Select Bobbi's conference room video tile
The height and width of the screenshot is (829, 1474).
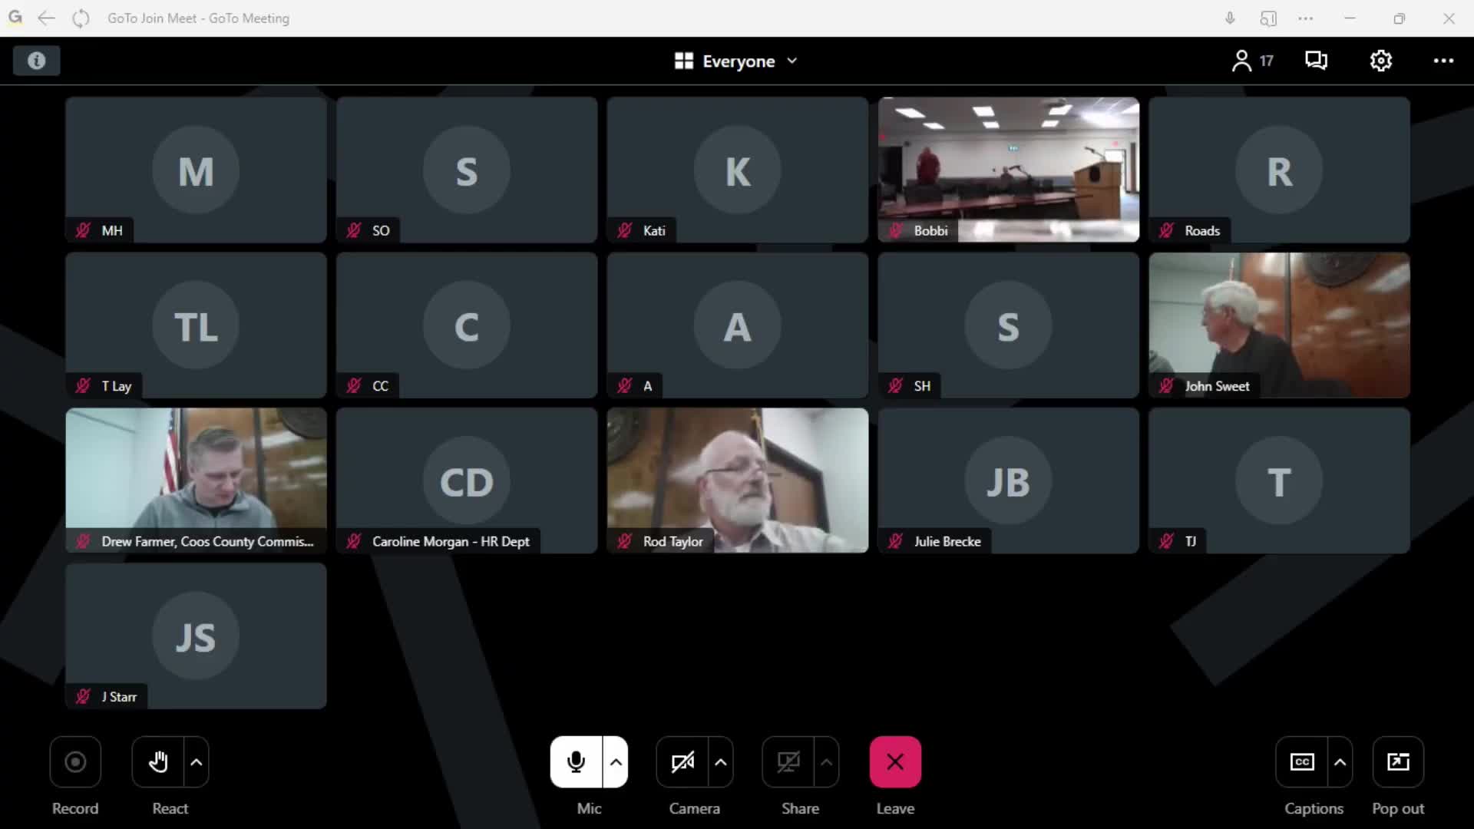point(1008,169)
